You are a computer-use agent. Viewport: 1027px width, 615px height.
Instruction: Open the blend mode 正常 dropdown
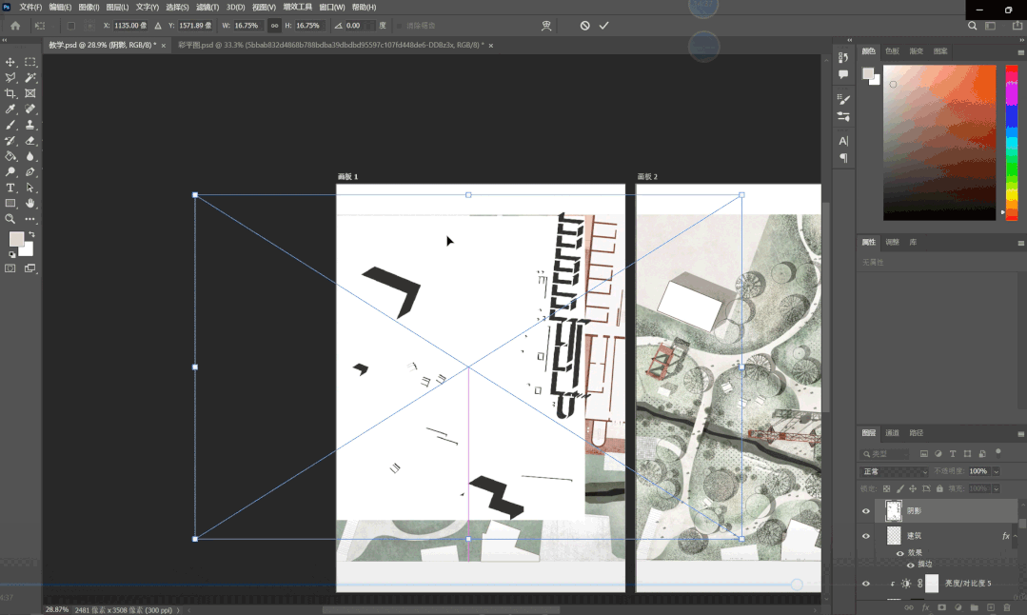(x=894, y=471)
